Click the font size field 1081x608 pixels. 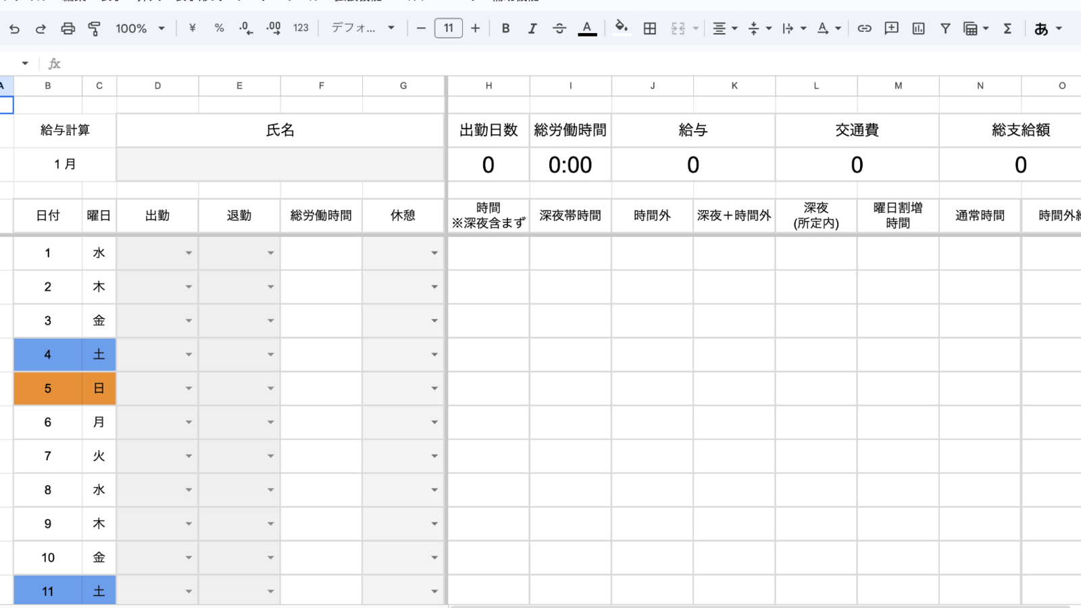449,28
